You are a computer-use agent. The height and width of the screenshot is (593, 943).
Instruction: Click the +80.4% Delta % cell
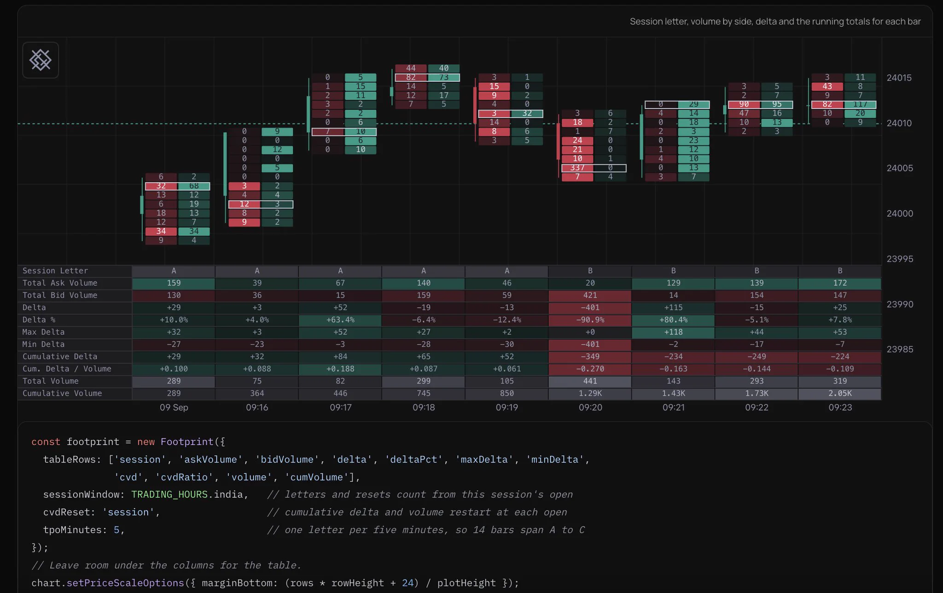tap(673, 320)
